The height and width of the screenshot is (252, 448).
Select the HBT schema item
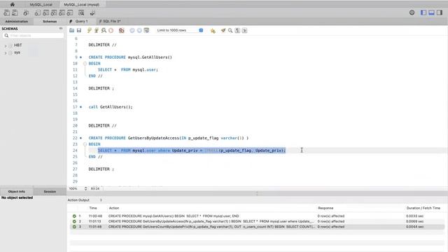coord(18,45)
